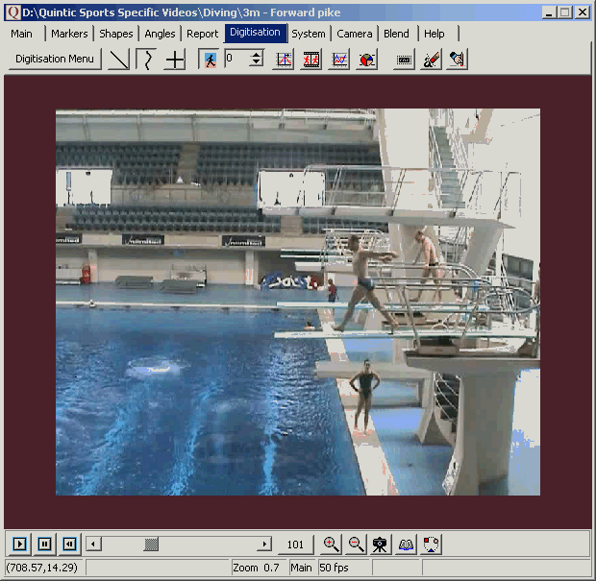
Task: Toggle the running figure digitise icon
Action: coord(209,60)
